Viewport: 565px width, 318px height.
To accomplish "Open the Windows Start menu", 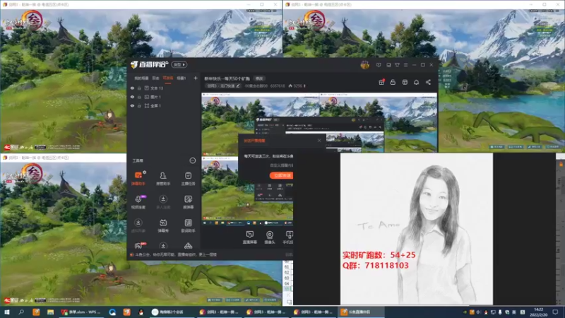I will click(7, 312).
